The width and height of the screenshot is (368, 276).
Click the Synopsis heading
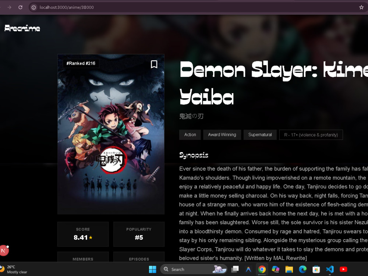pyautogui.click(x=194, y=155)
